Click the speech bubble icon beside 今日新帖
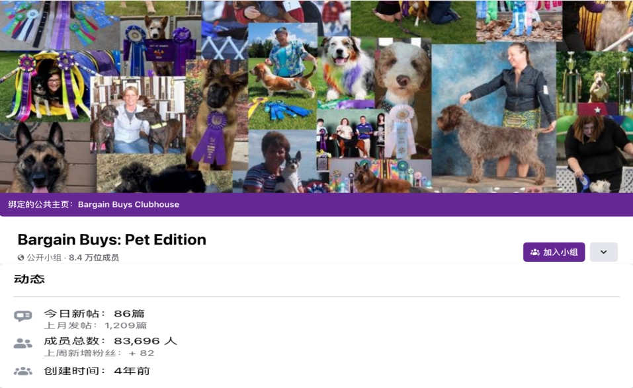Viewport: 633px width, 388px height. 23,316
